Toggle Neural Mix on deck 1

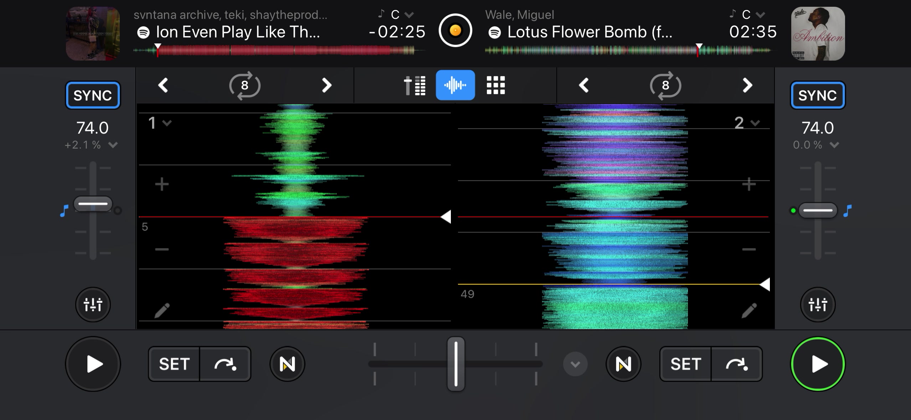[x=287, y=364]
